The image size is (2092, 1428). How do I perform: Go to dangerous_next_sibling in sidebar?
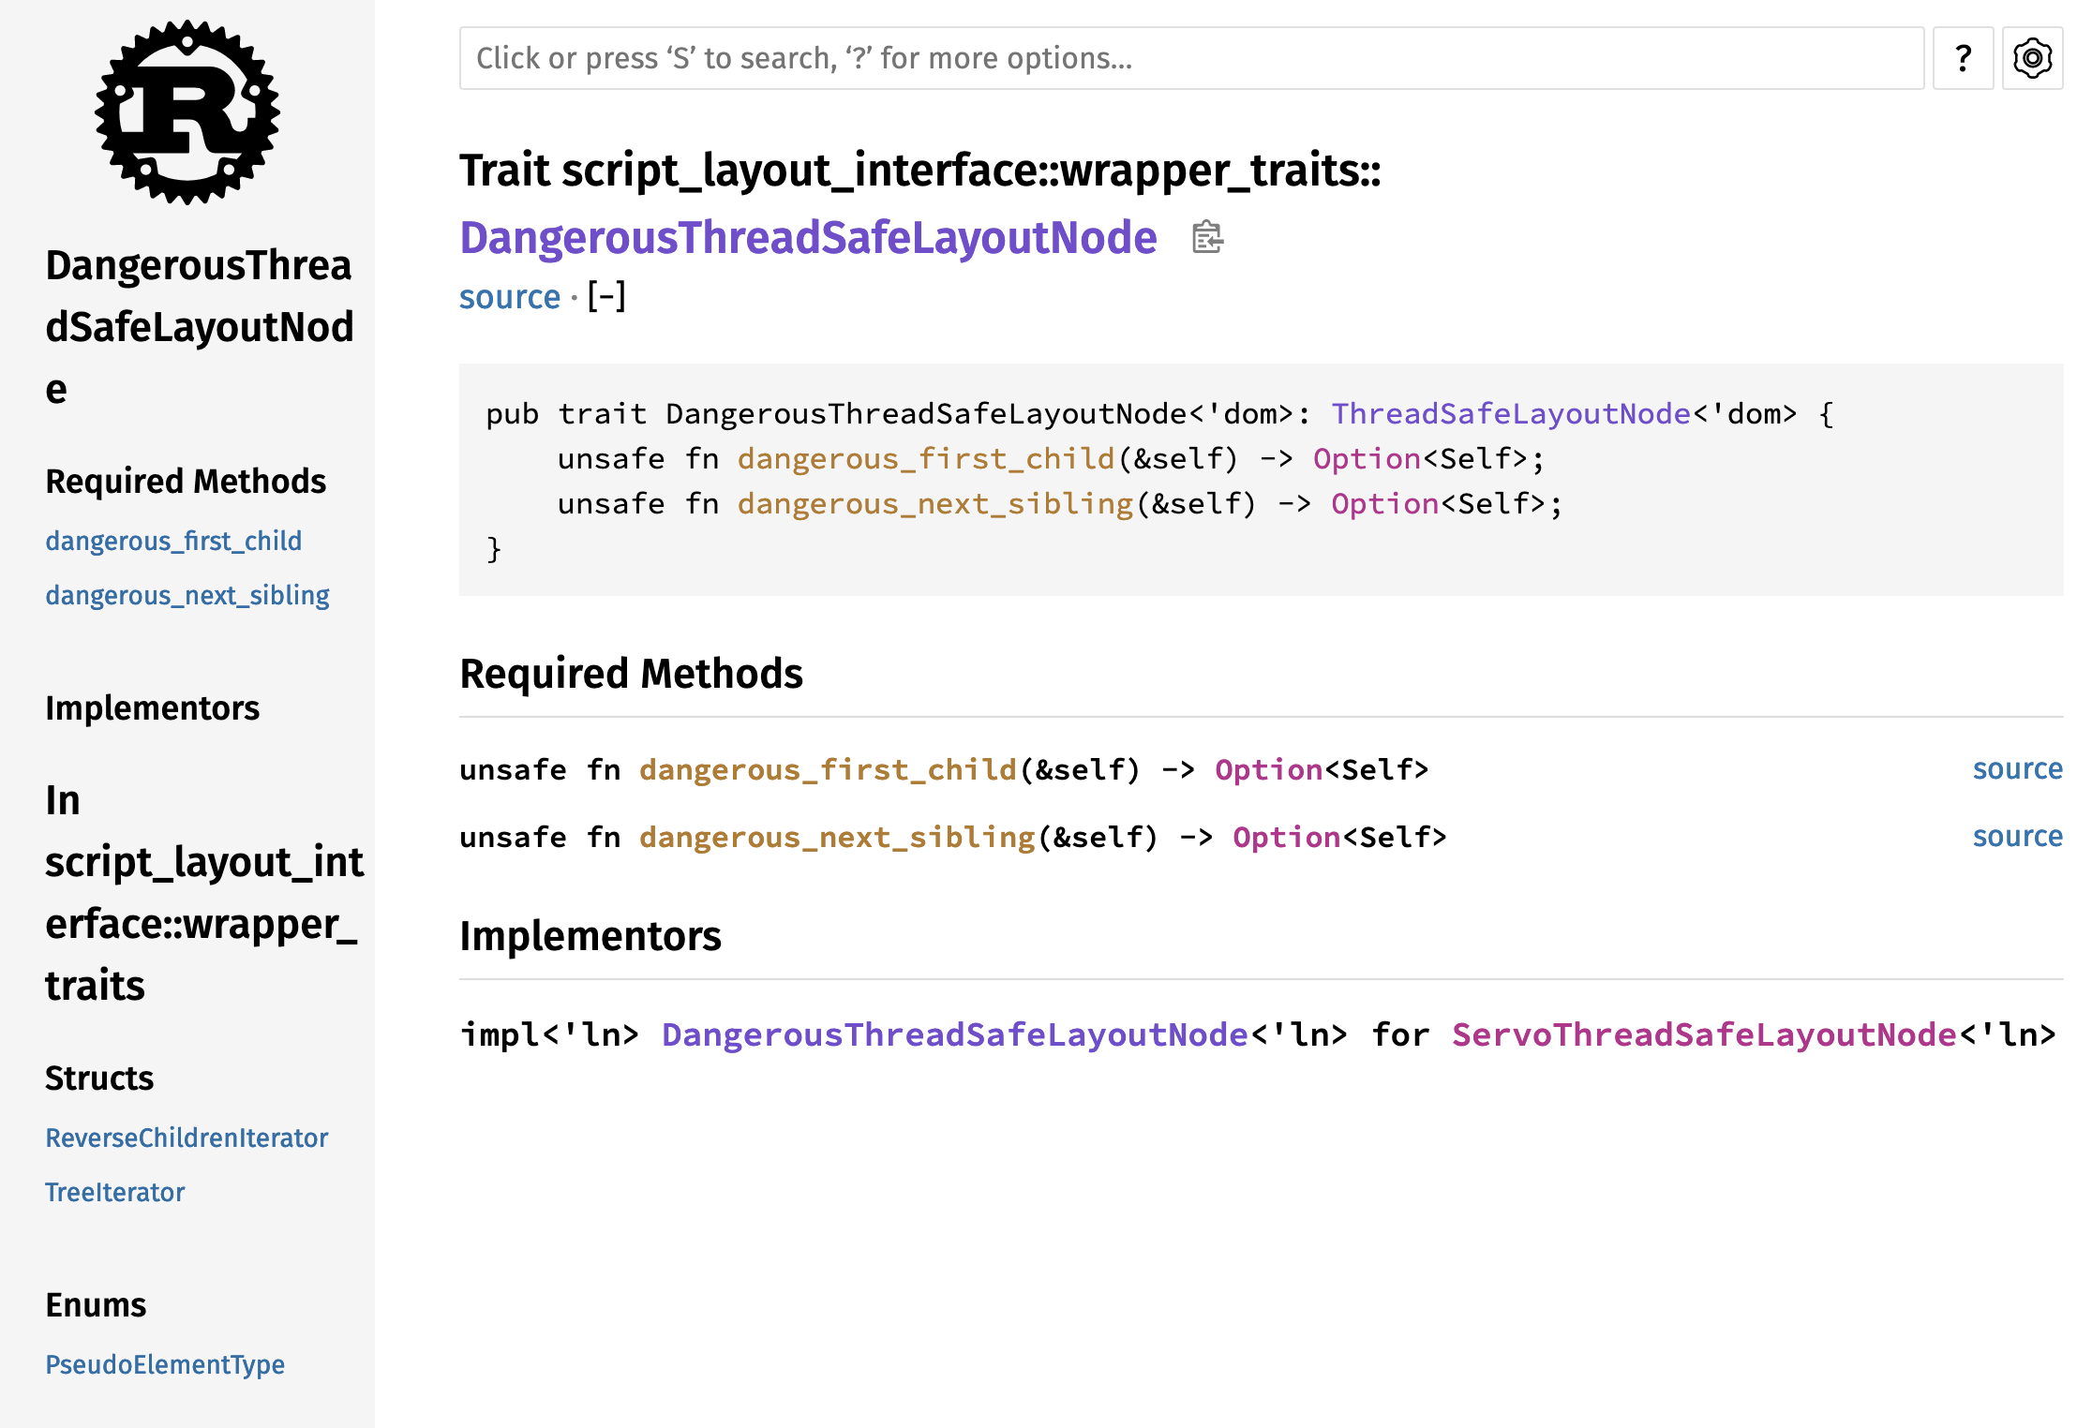(x=187, y=595)
